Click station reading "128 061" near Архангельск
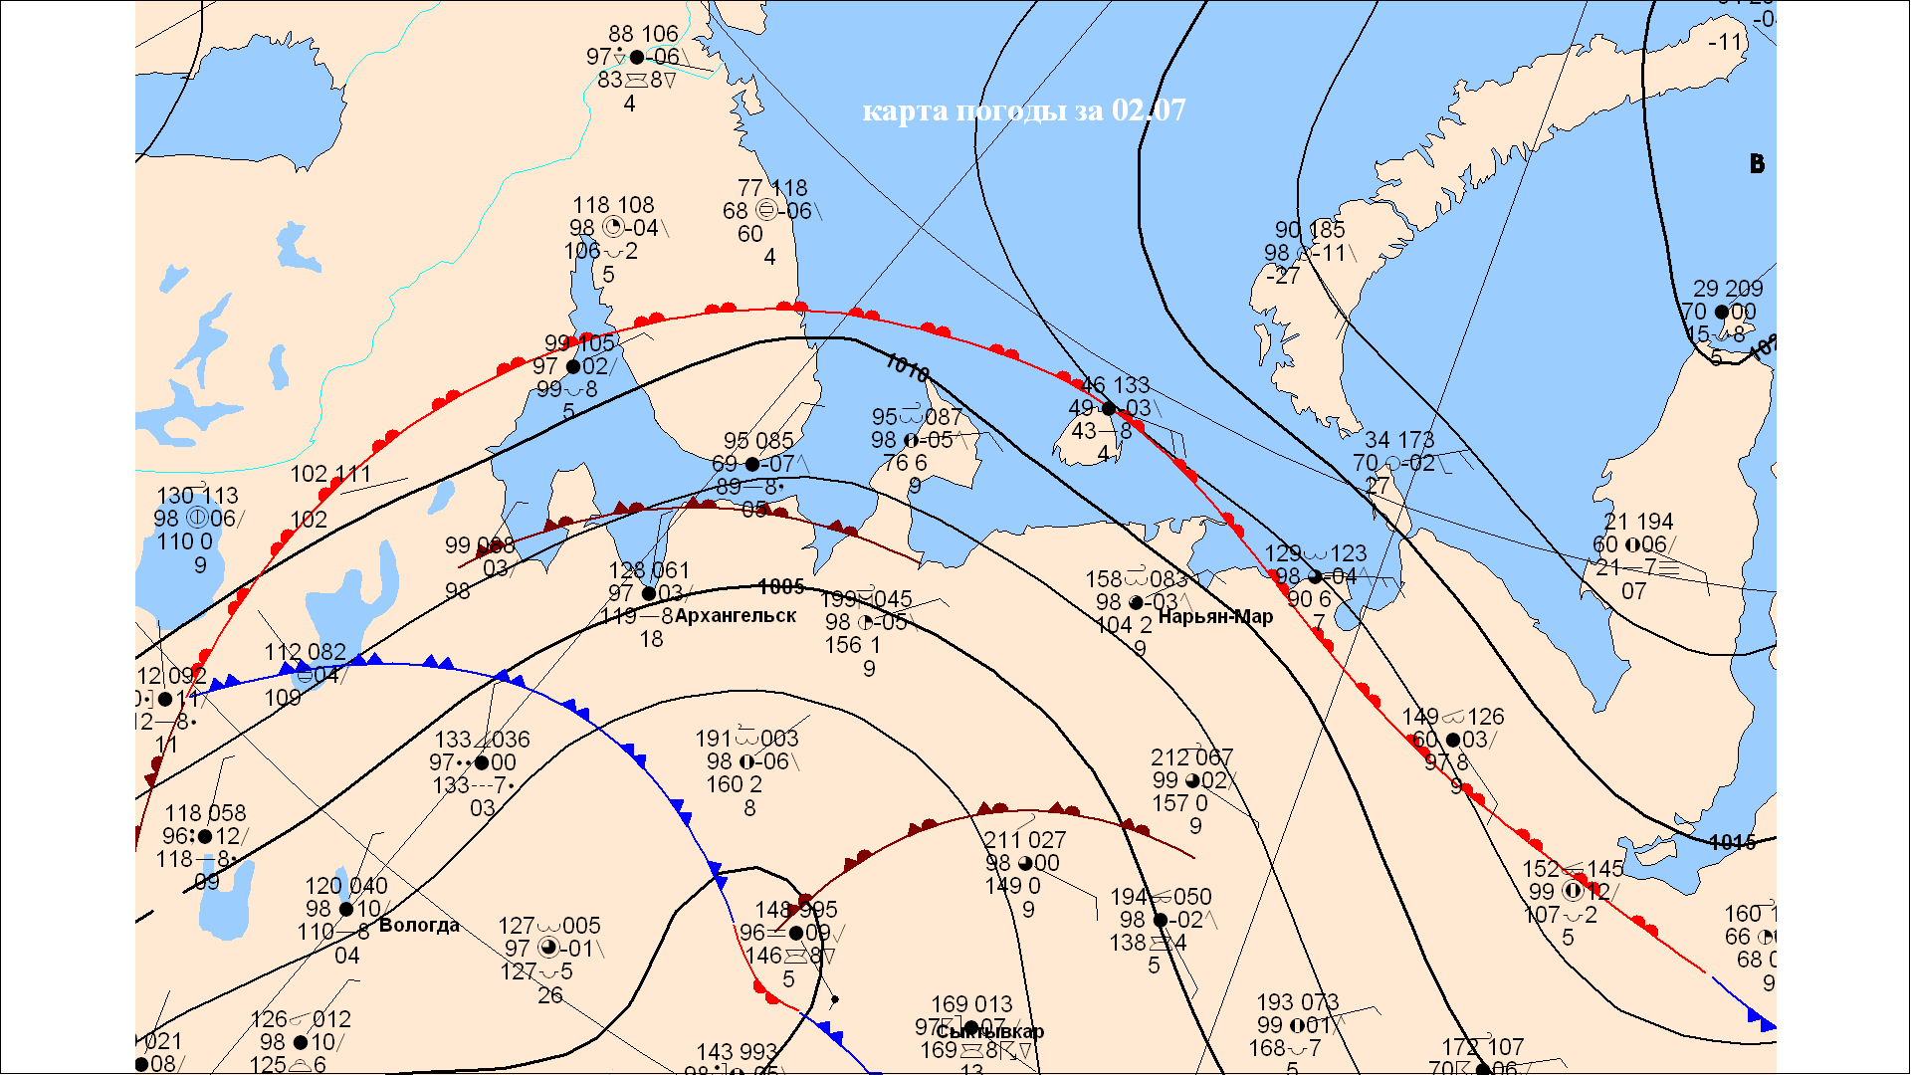The width and height of the screenshot is (1911, 1075). 649,570
